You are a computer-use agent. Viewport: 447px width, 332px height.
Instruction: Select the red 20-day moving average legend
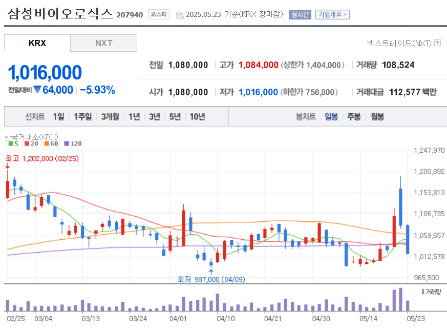(31, 143)
